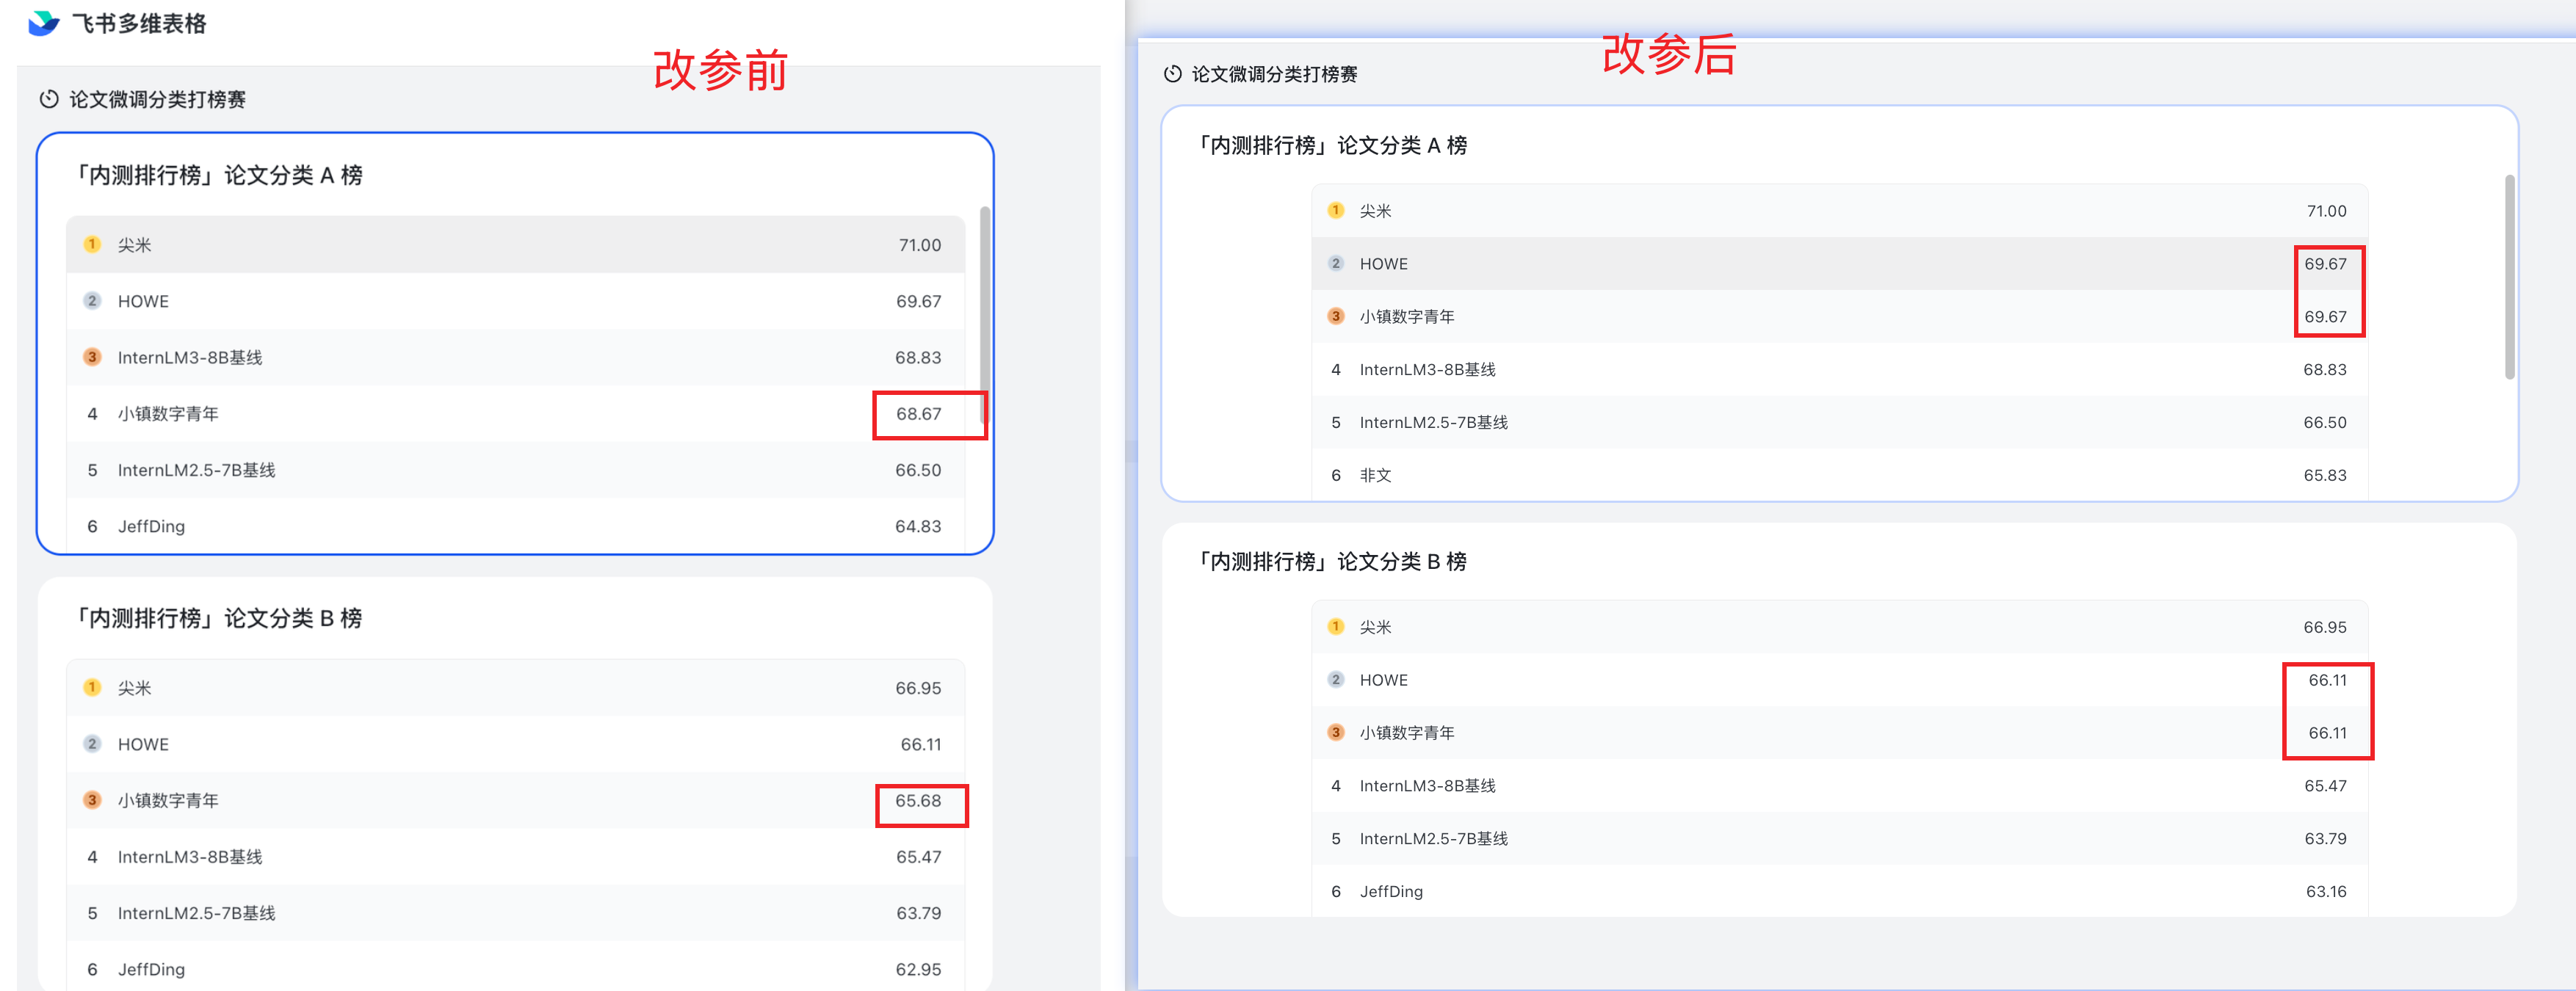Select score 68.67 in the left A board

[918, 414]
